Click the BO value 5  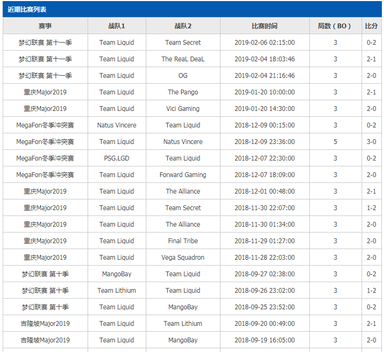coord(335,142)
